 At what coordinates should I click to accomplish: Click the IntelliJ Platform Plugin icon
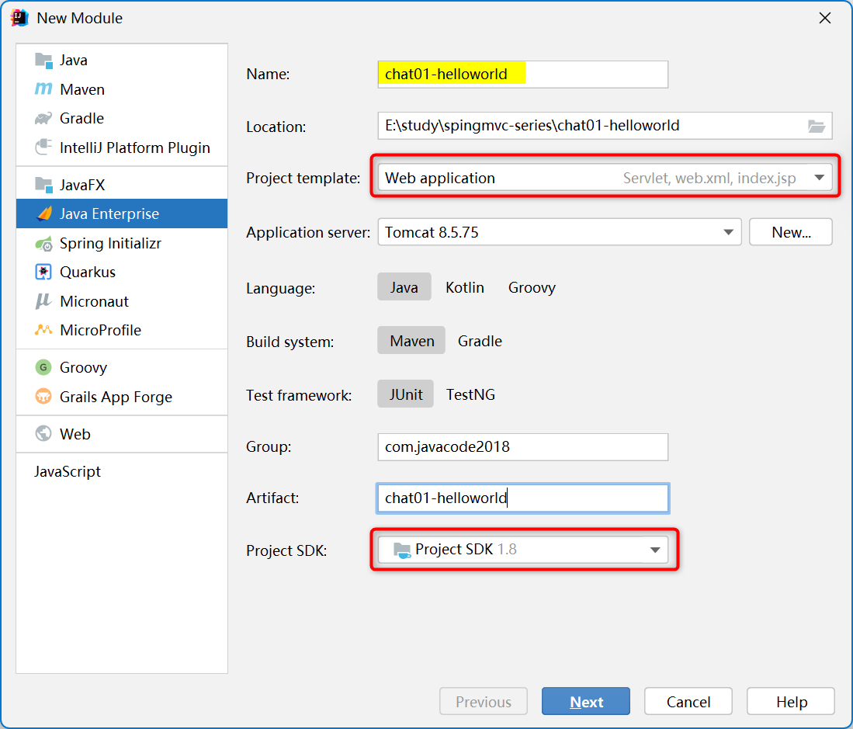click(43, 147)
